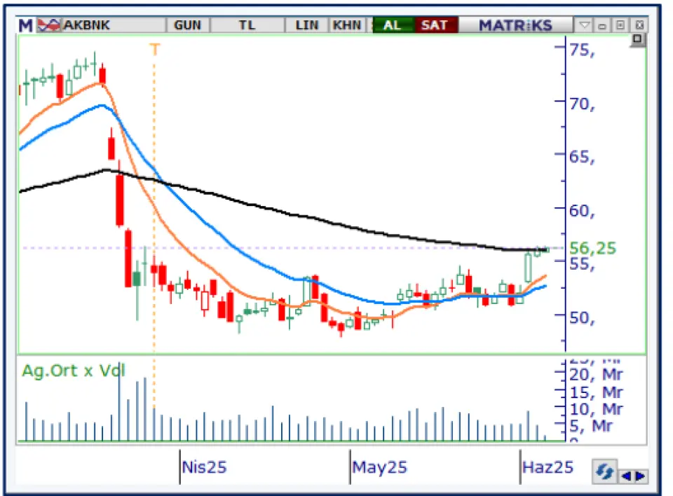This screenshot has width=673, height=496.
Task: Click the 10, Mr volume axis label
Action: [596, 409]
